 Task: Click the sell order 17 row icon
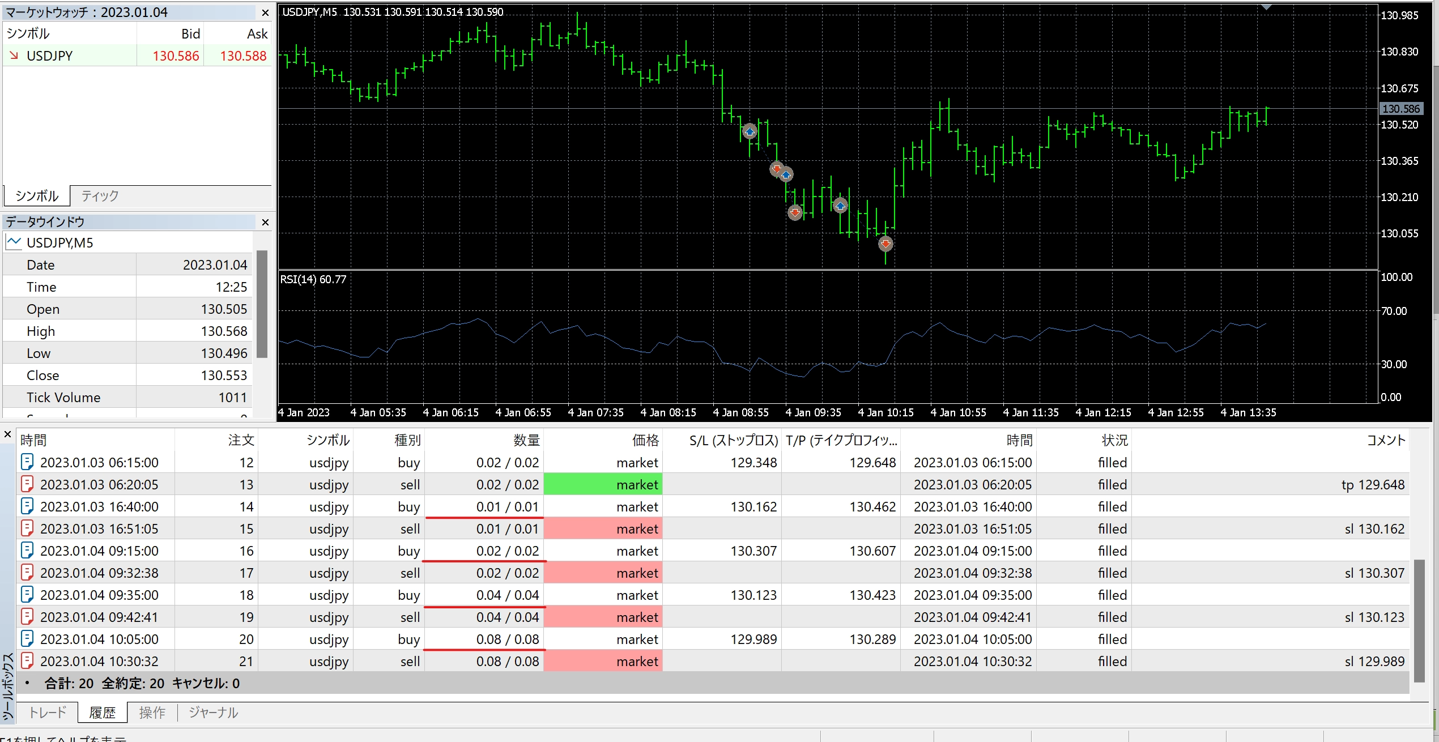pyautogui.click(x=27, y=573)
